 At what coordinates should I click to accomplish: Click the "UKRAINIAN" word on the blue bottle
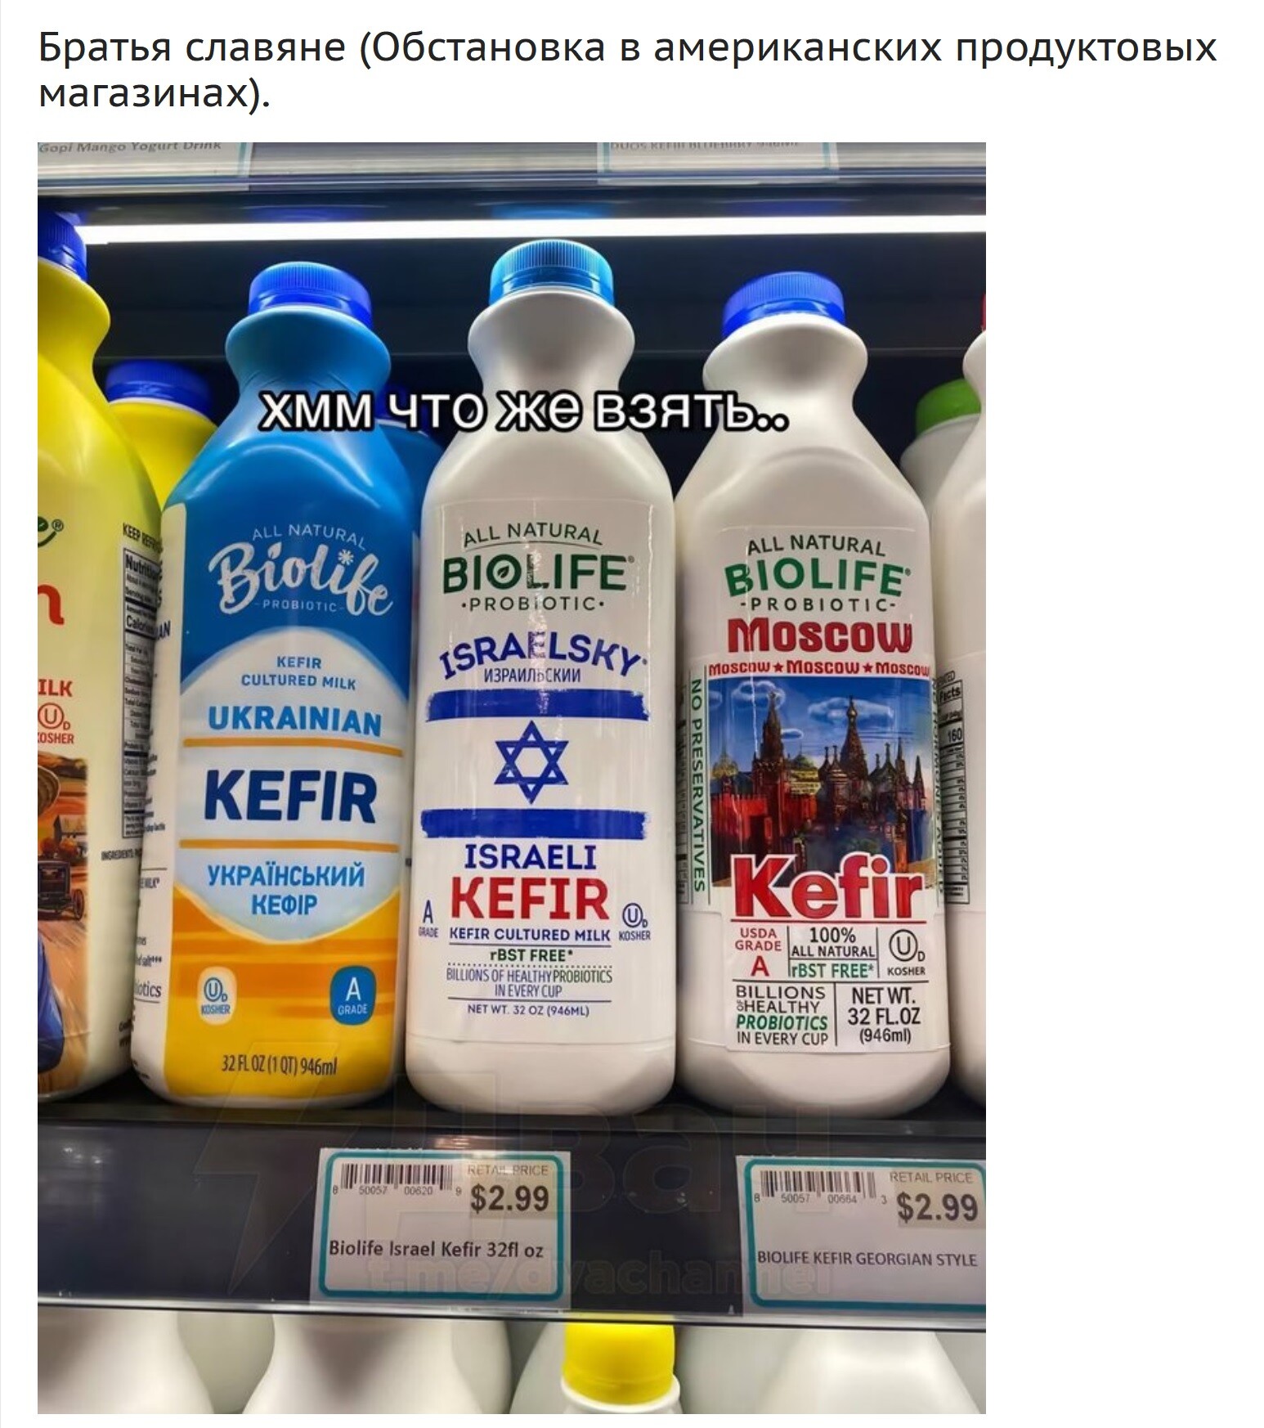(294, 721)
